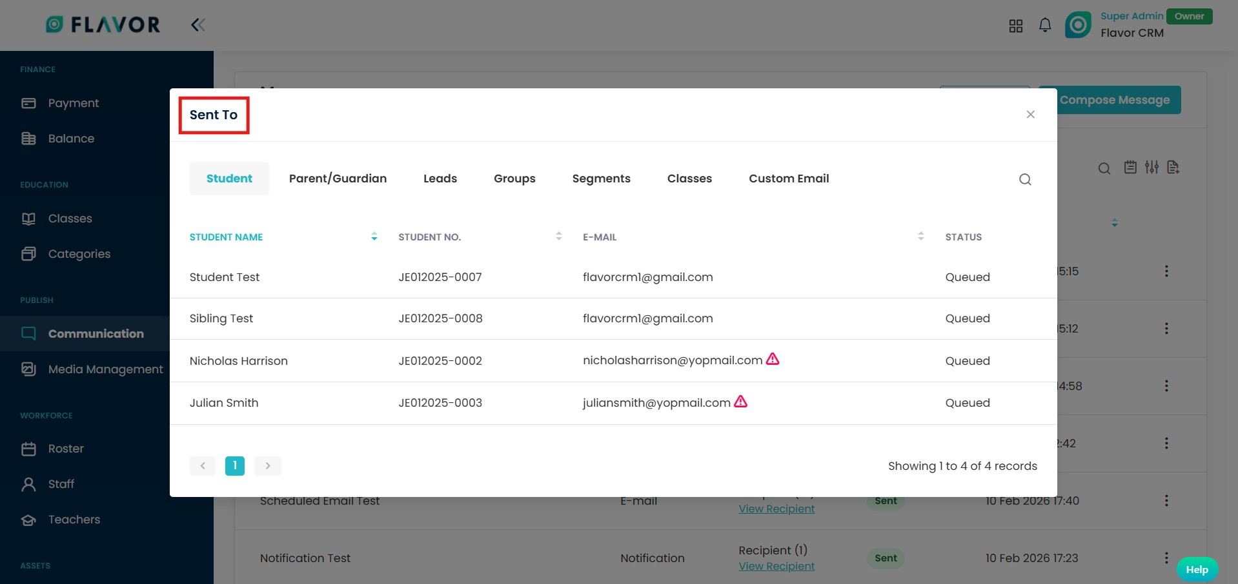Close the Sent To dialog
Image resolution: width=1238 pixels, height=584 pixels.
click(x=1030, y=114)
